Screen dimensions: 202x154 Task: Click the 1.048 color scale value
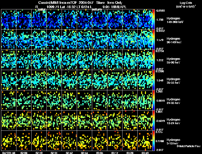tap(160, 80)
